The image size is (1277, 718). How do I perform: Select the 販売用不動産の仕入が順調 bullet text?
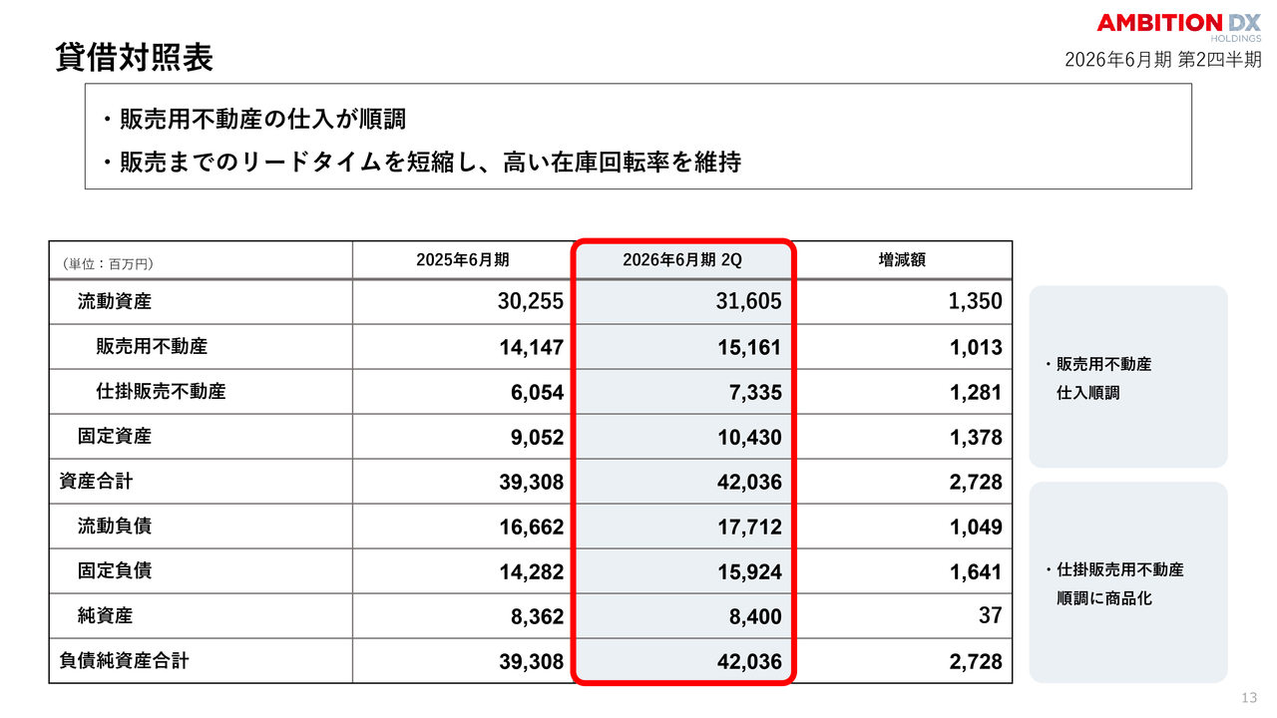(x=262, y=120)
